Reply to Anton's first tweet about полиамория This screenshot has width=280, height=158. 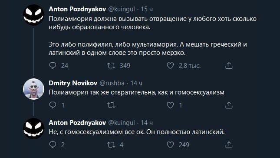point(53,66)
